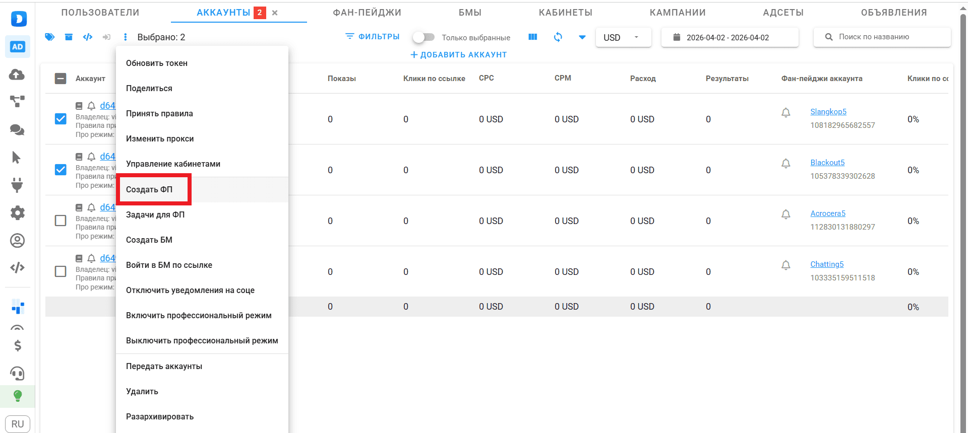Click the 'Поиск по названию' search field

click(x=882, y=37)
